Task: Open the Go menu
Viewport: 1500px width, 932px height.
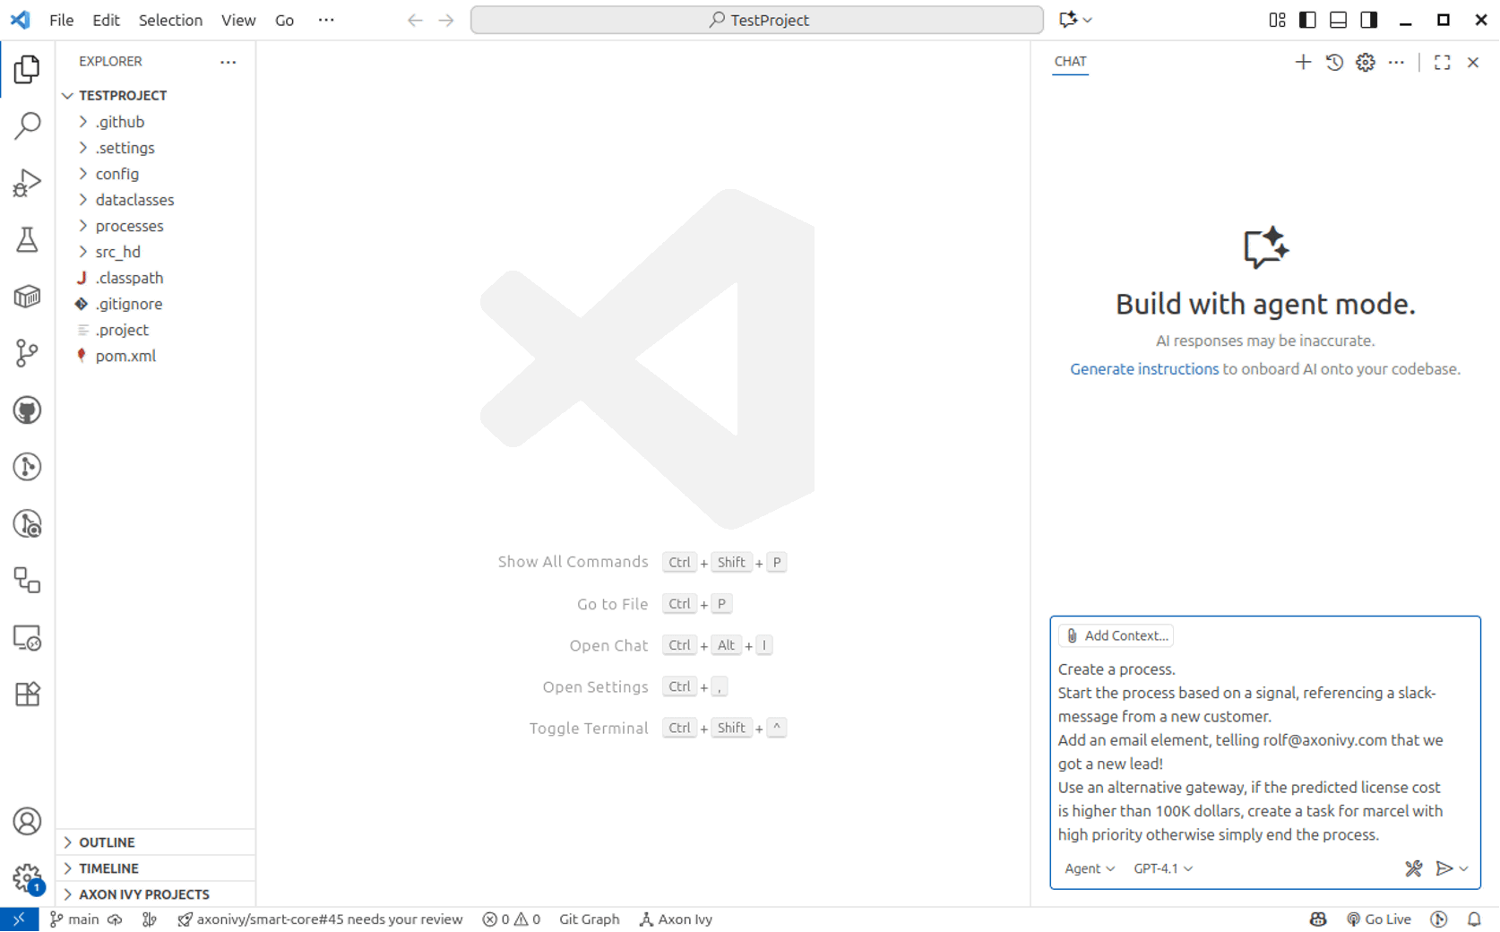Action: (284, 20)
